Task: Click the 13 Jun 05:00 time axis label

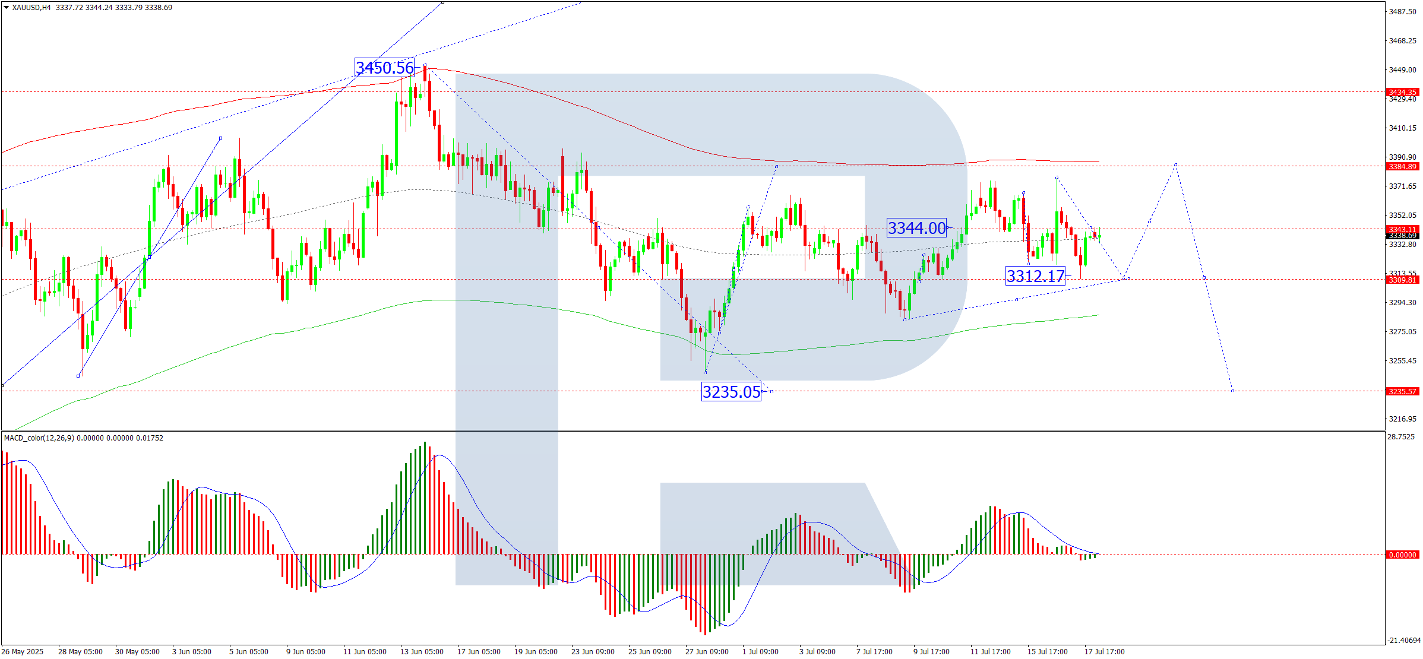Action: [x=422, y=651]
